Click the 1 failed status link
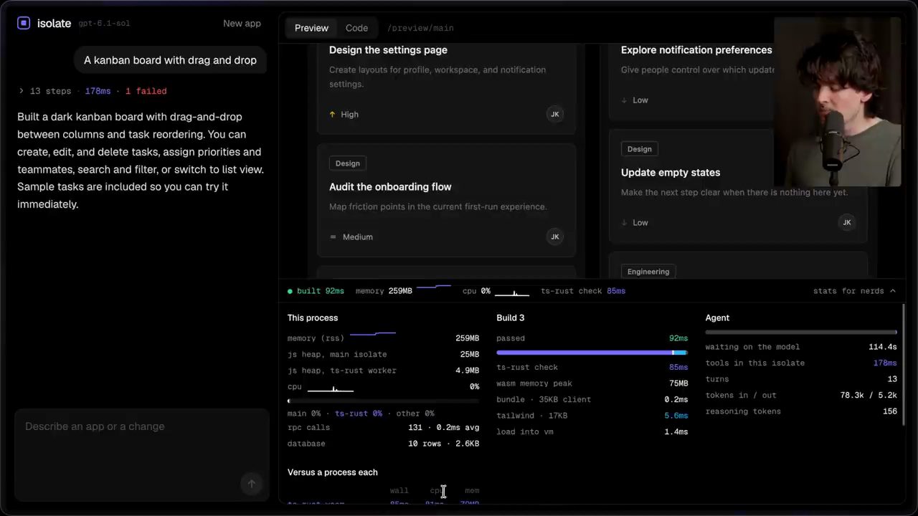Screen dimensions: 918x516 [146, 91]
